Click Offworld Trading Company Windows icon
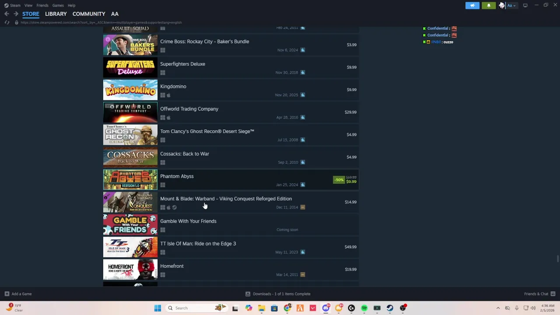Image resolution: width=560 pixels, height=315 pixels. (163, 118)
